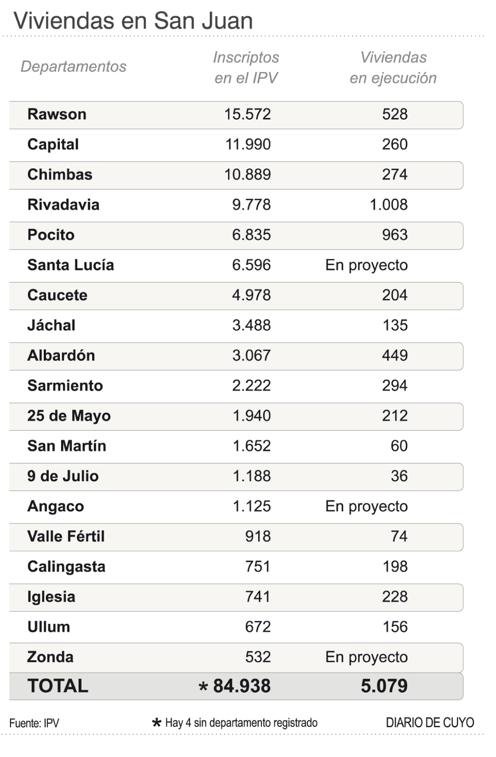Click the Pocito row label
Viewport: 496px width, 757px height.
tap(51, 235)
